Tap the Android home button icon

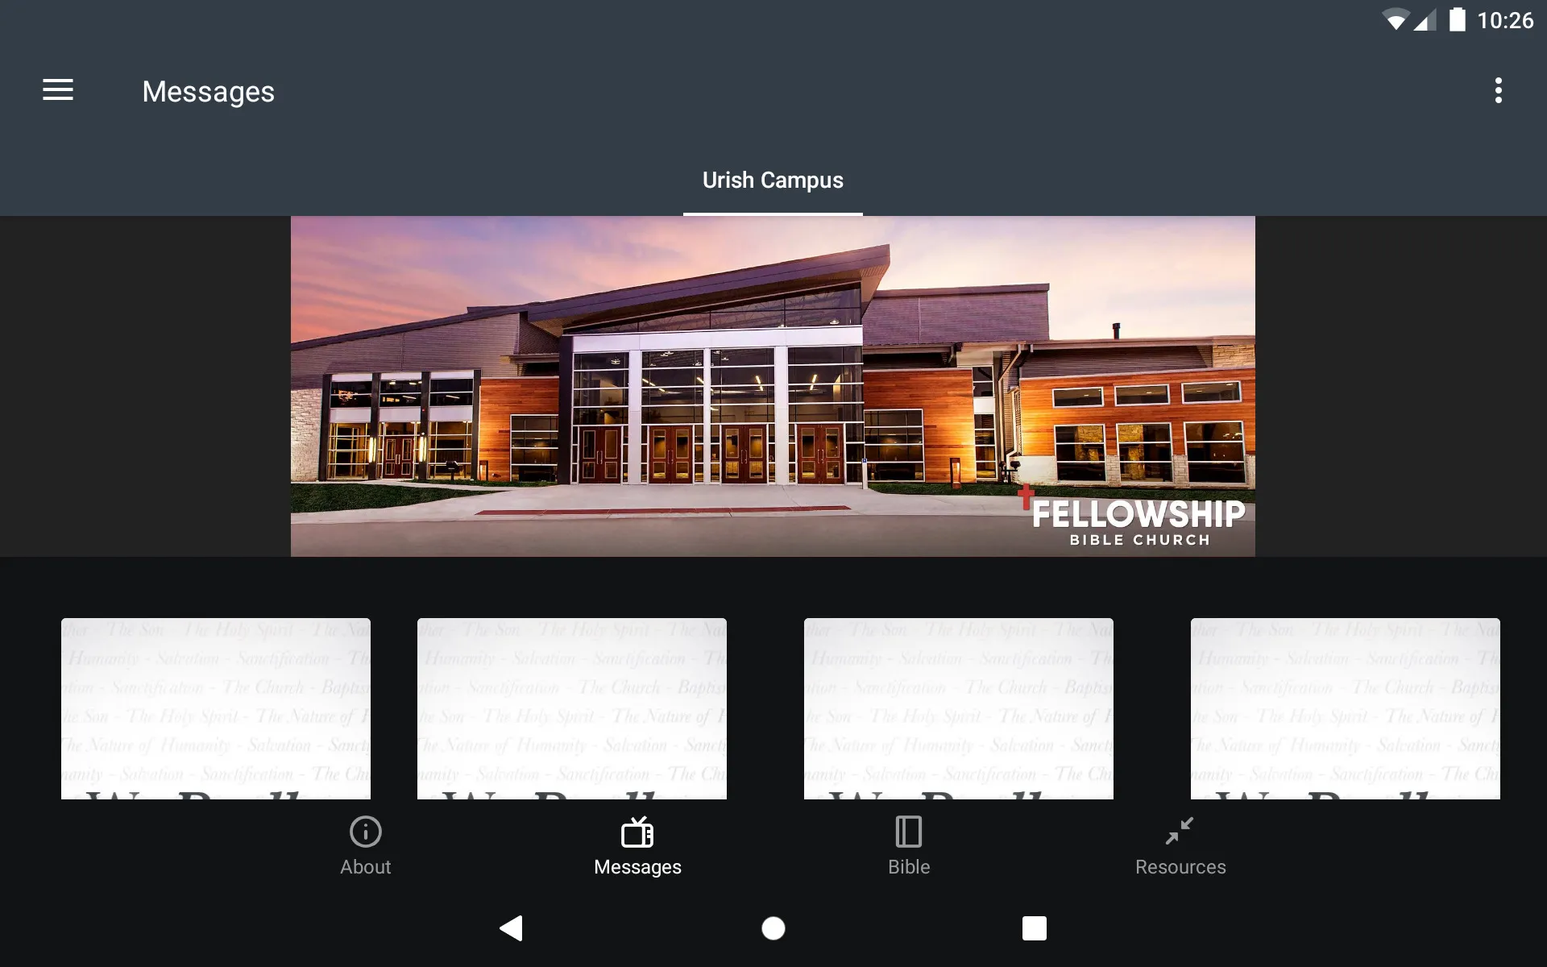click(x=773, y=927)
